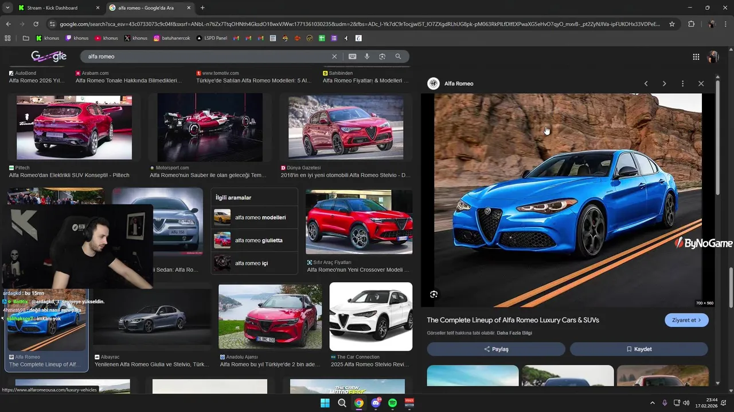This screenshot has height=412, width=734.
Task: Open the X khonus bookmark
Action: tap(136, 38)
